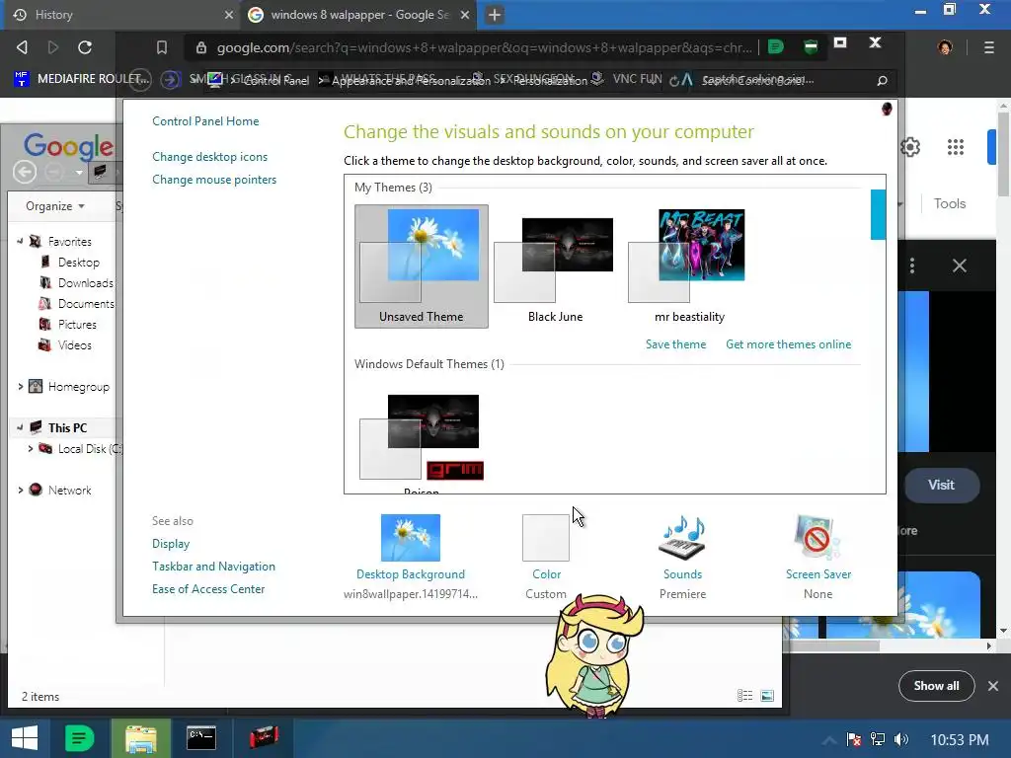Click the browser address bar URL
Viewport: 1011px width, 758px height.
[x=484, y=47]
